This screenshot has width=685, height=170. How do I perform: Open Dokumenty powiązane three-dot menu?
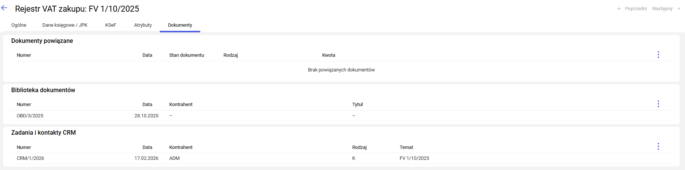pyautogui.click(x=658, y=55)
